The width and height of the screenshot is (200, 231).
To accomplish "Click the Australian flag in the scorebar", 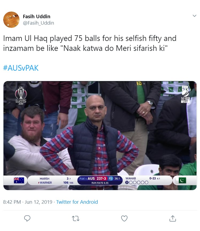I will 19,180.
